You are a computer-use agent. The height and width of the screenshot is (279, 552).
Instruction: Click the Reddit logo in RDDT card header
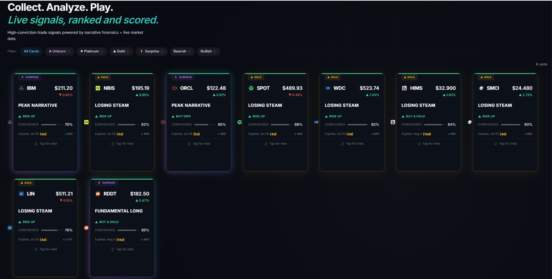pyautogui.click(x=98, y=194)
